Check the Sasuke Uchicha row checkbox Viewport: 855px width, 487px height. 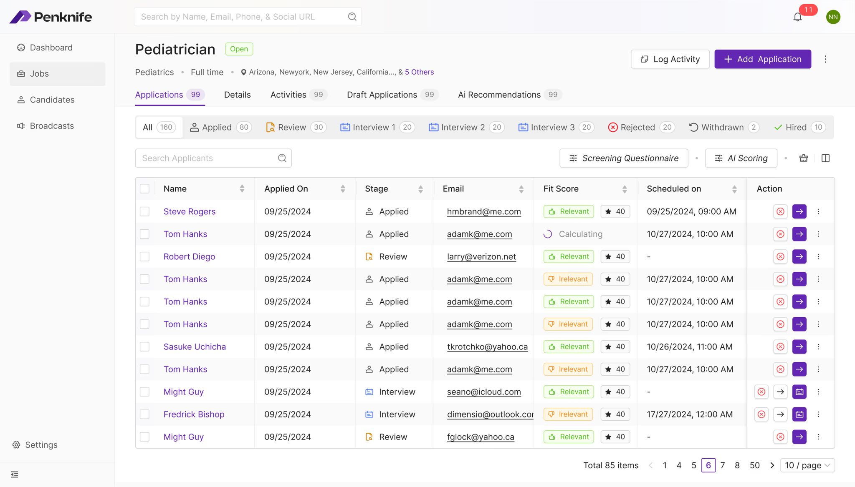pyautogui.click(x=144, y=346)
